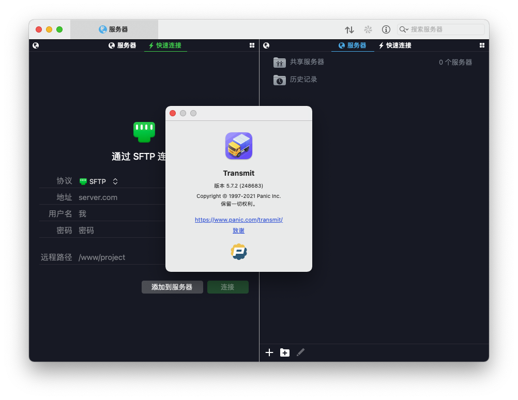This screenshot has width=518, height=400.
Task: Select the right pane 服务器 tab
Action: 353,45
